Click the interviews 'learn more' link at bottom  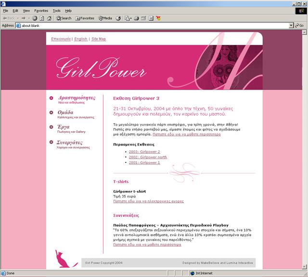point(147,245)
